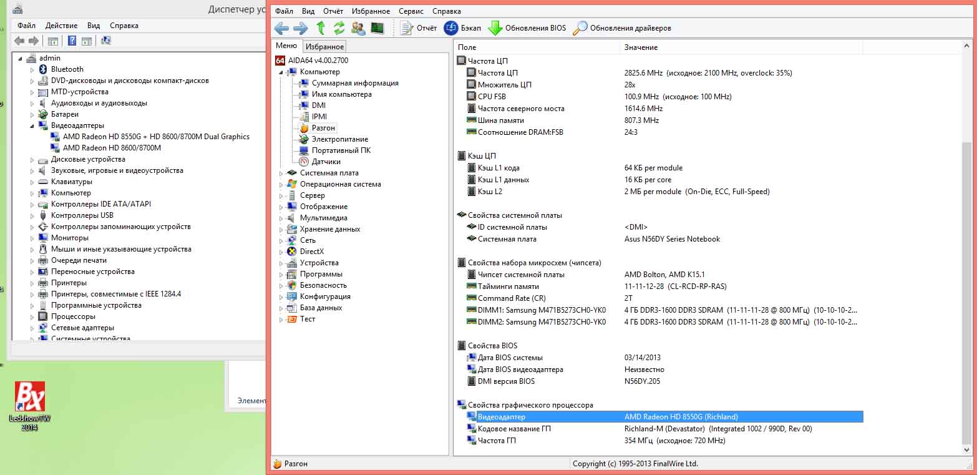Open the Вид menu in AIDA64
The width and height of the screenshot is (977, 475).
pyautogui.click(x=308, y=11)
